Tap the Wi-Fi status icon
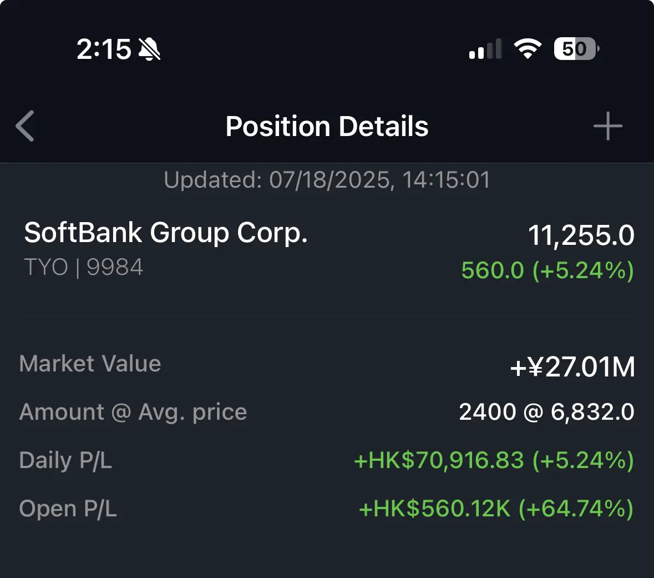This screenshot has height=578, width=654. [x=527, y=49]
